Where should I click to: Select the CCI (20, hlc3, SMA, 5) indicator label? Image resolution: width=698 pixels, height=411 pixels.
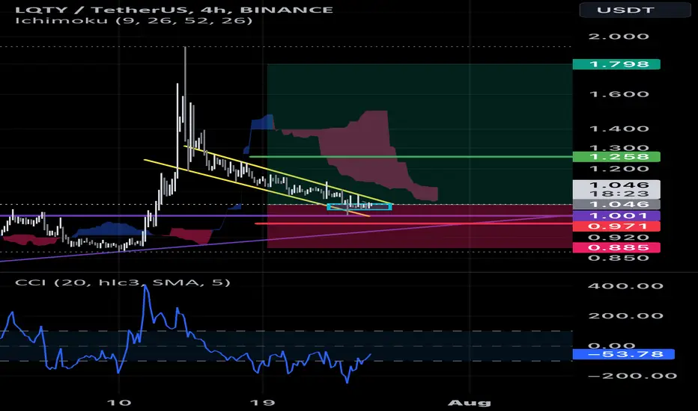point(122,282)
